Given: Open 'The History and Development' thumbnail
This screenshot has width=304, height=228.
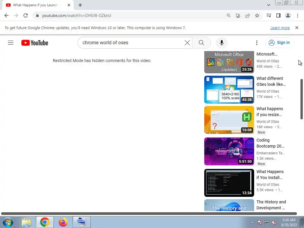Looking at the screenshot, I should [229, 205].
